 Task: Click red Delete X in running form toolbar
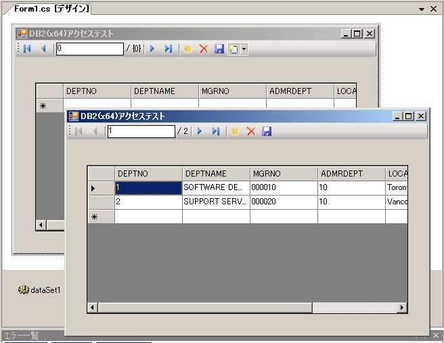tap(250, 131)
